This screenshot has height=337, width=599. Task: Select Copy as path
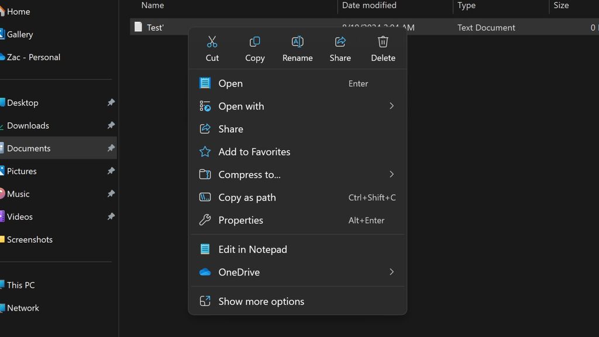click(247, 197)
